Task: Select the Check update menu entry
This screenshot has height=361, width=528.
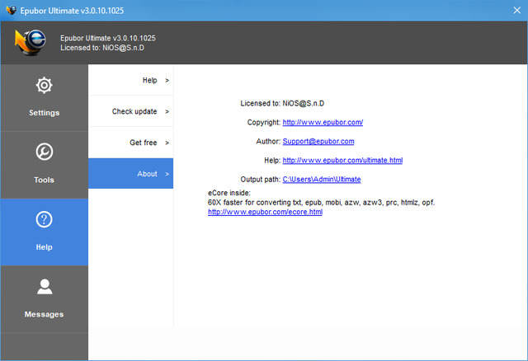Action: coord(134,111)
